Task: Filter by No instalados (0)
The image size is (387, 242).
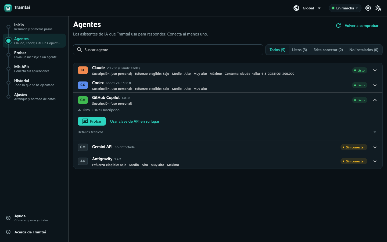Action: tap(364, 50)
